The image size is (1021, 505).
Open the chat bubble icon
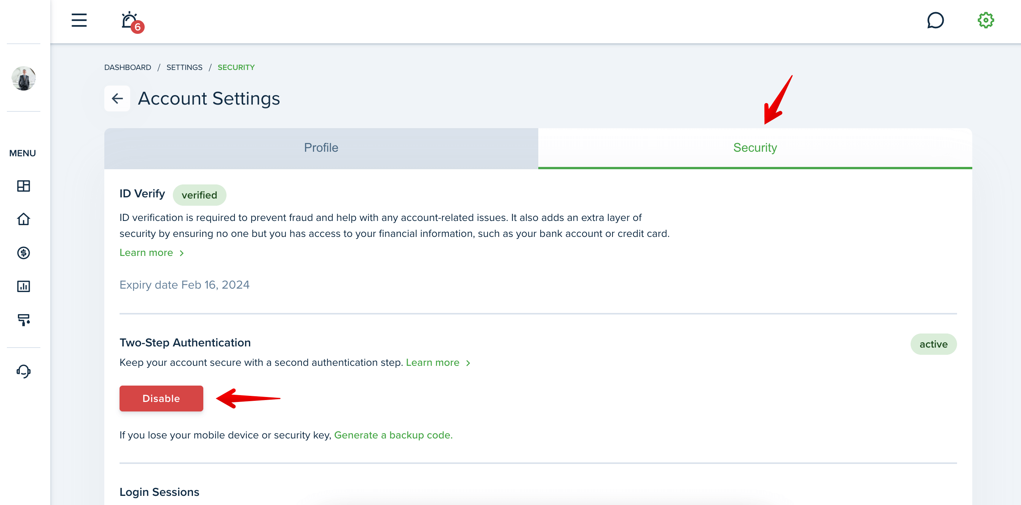click(x=935, y=20)
